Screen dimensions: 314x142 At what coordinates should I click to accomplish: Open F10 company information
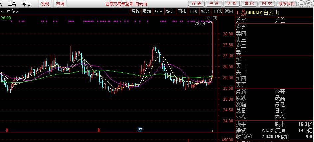point(194,11)
